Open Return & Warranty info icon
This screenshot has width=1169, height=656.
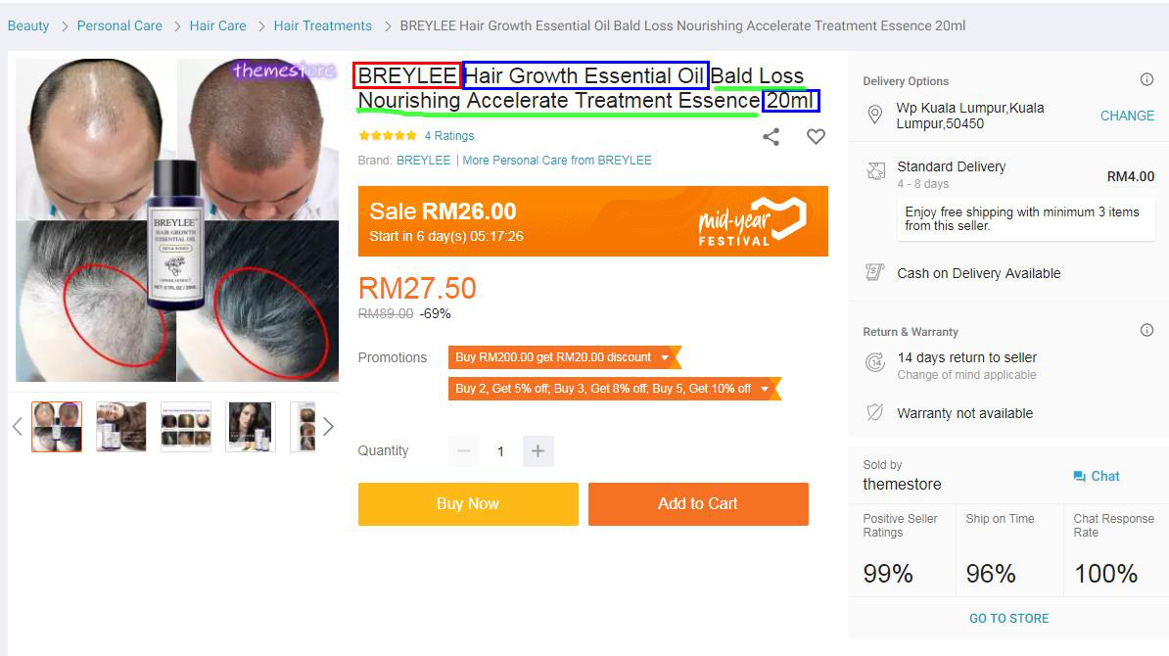[x=1146, y=330]
